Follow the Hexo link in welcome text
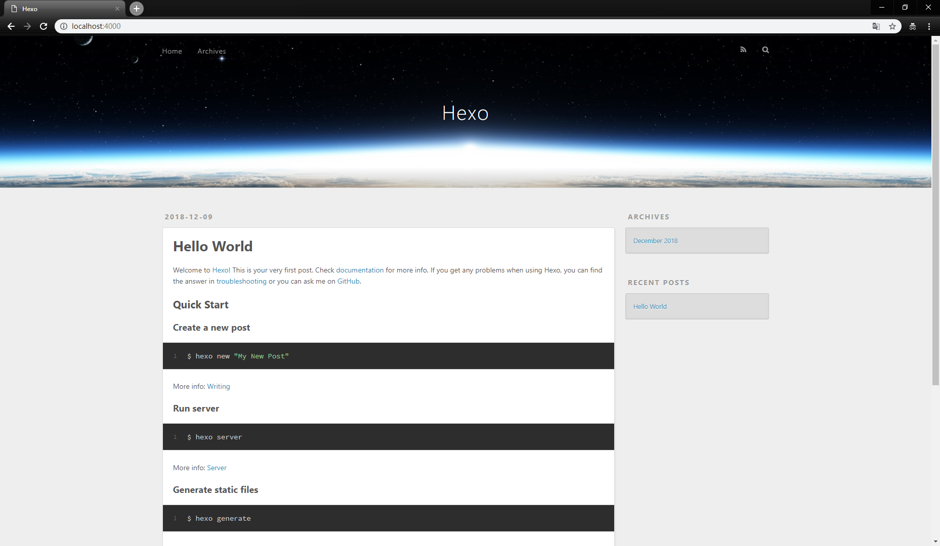This screenshot has height=546, width=940. tap(220, 270)
